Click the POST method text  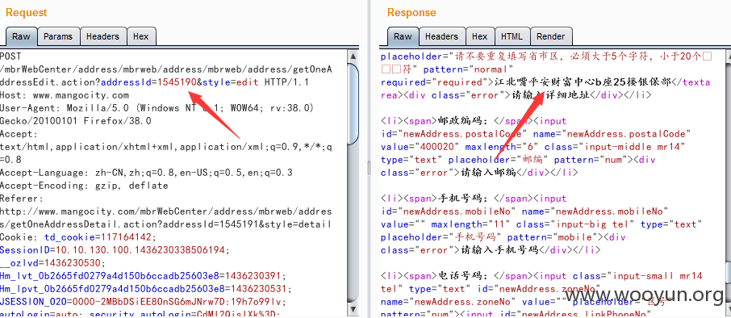coord(10,56)
